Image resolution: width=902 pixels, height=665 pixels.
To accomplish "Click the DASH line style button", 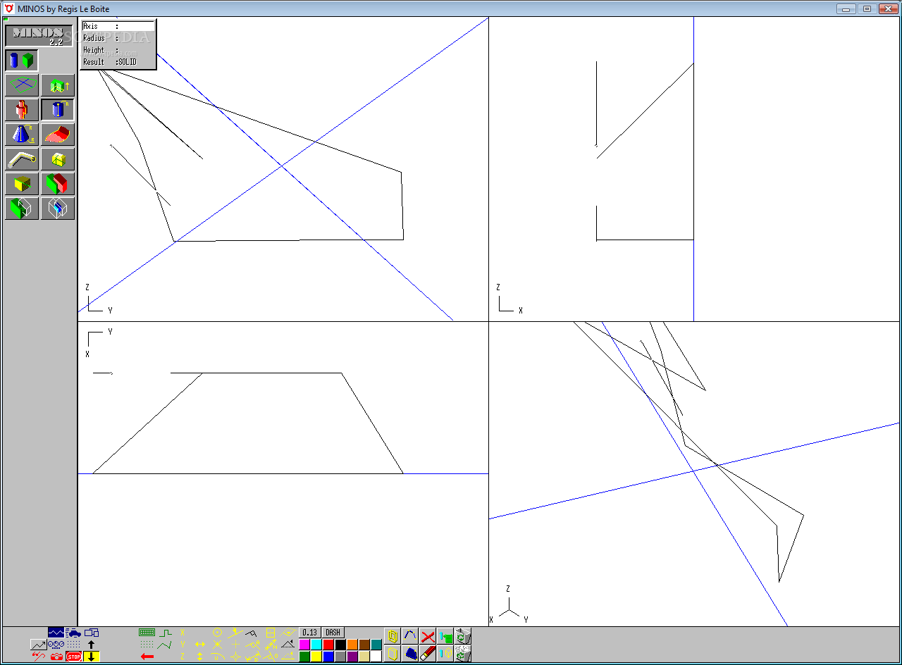I will (x=333, y=633).
